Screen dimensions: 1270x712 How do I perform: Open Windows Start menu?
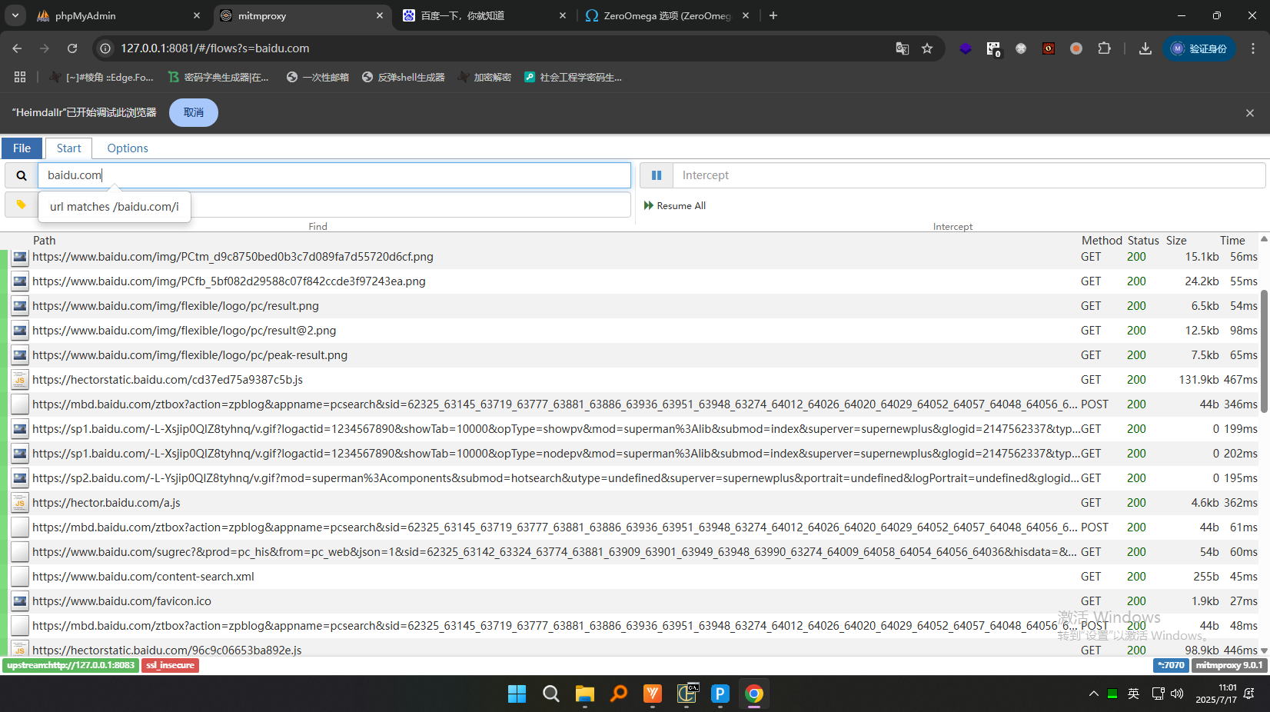tap(517, 694)
